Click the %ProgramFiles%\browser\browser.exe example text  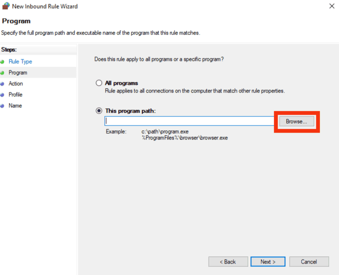185,138
